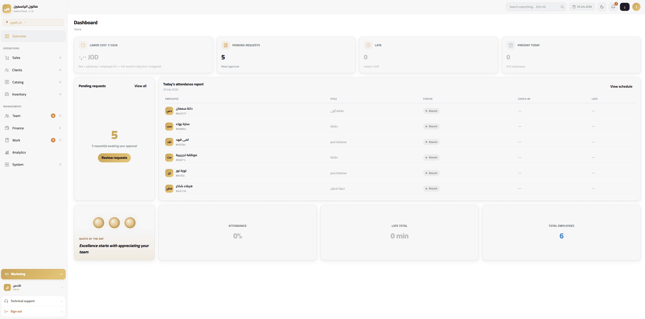The width and height of the screenshot is (645, 319).
Task: Open the View schedule link
Action: [621, 86]
